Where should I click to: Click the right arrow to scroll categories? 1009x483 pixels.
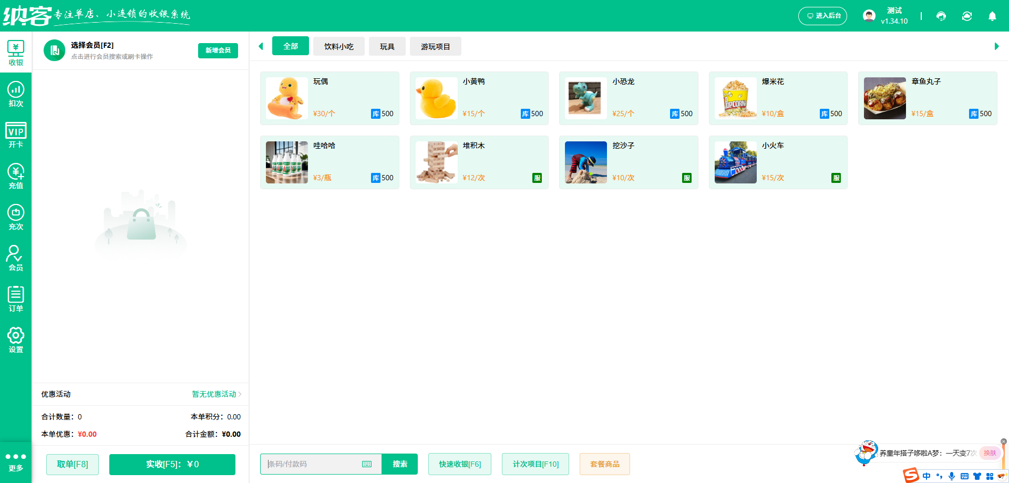tap(996, 46)
